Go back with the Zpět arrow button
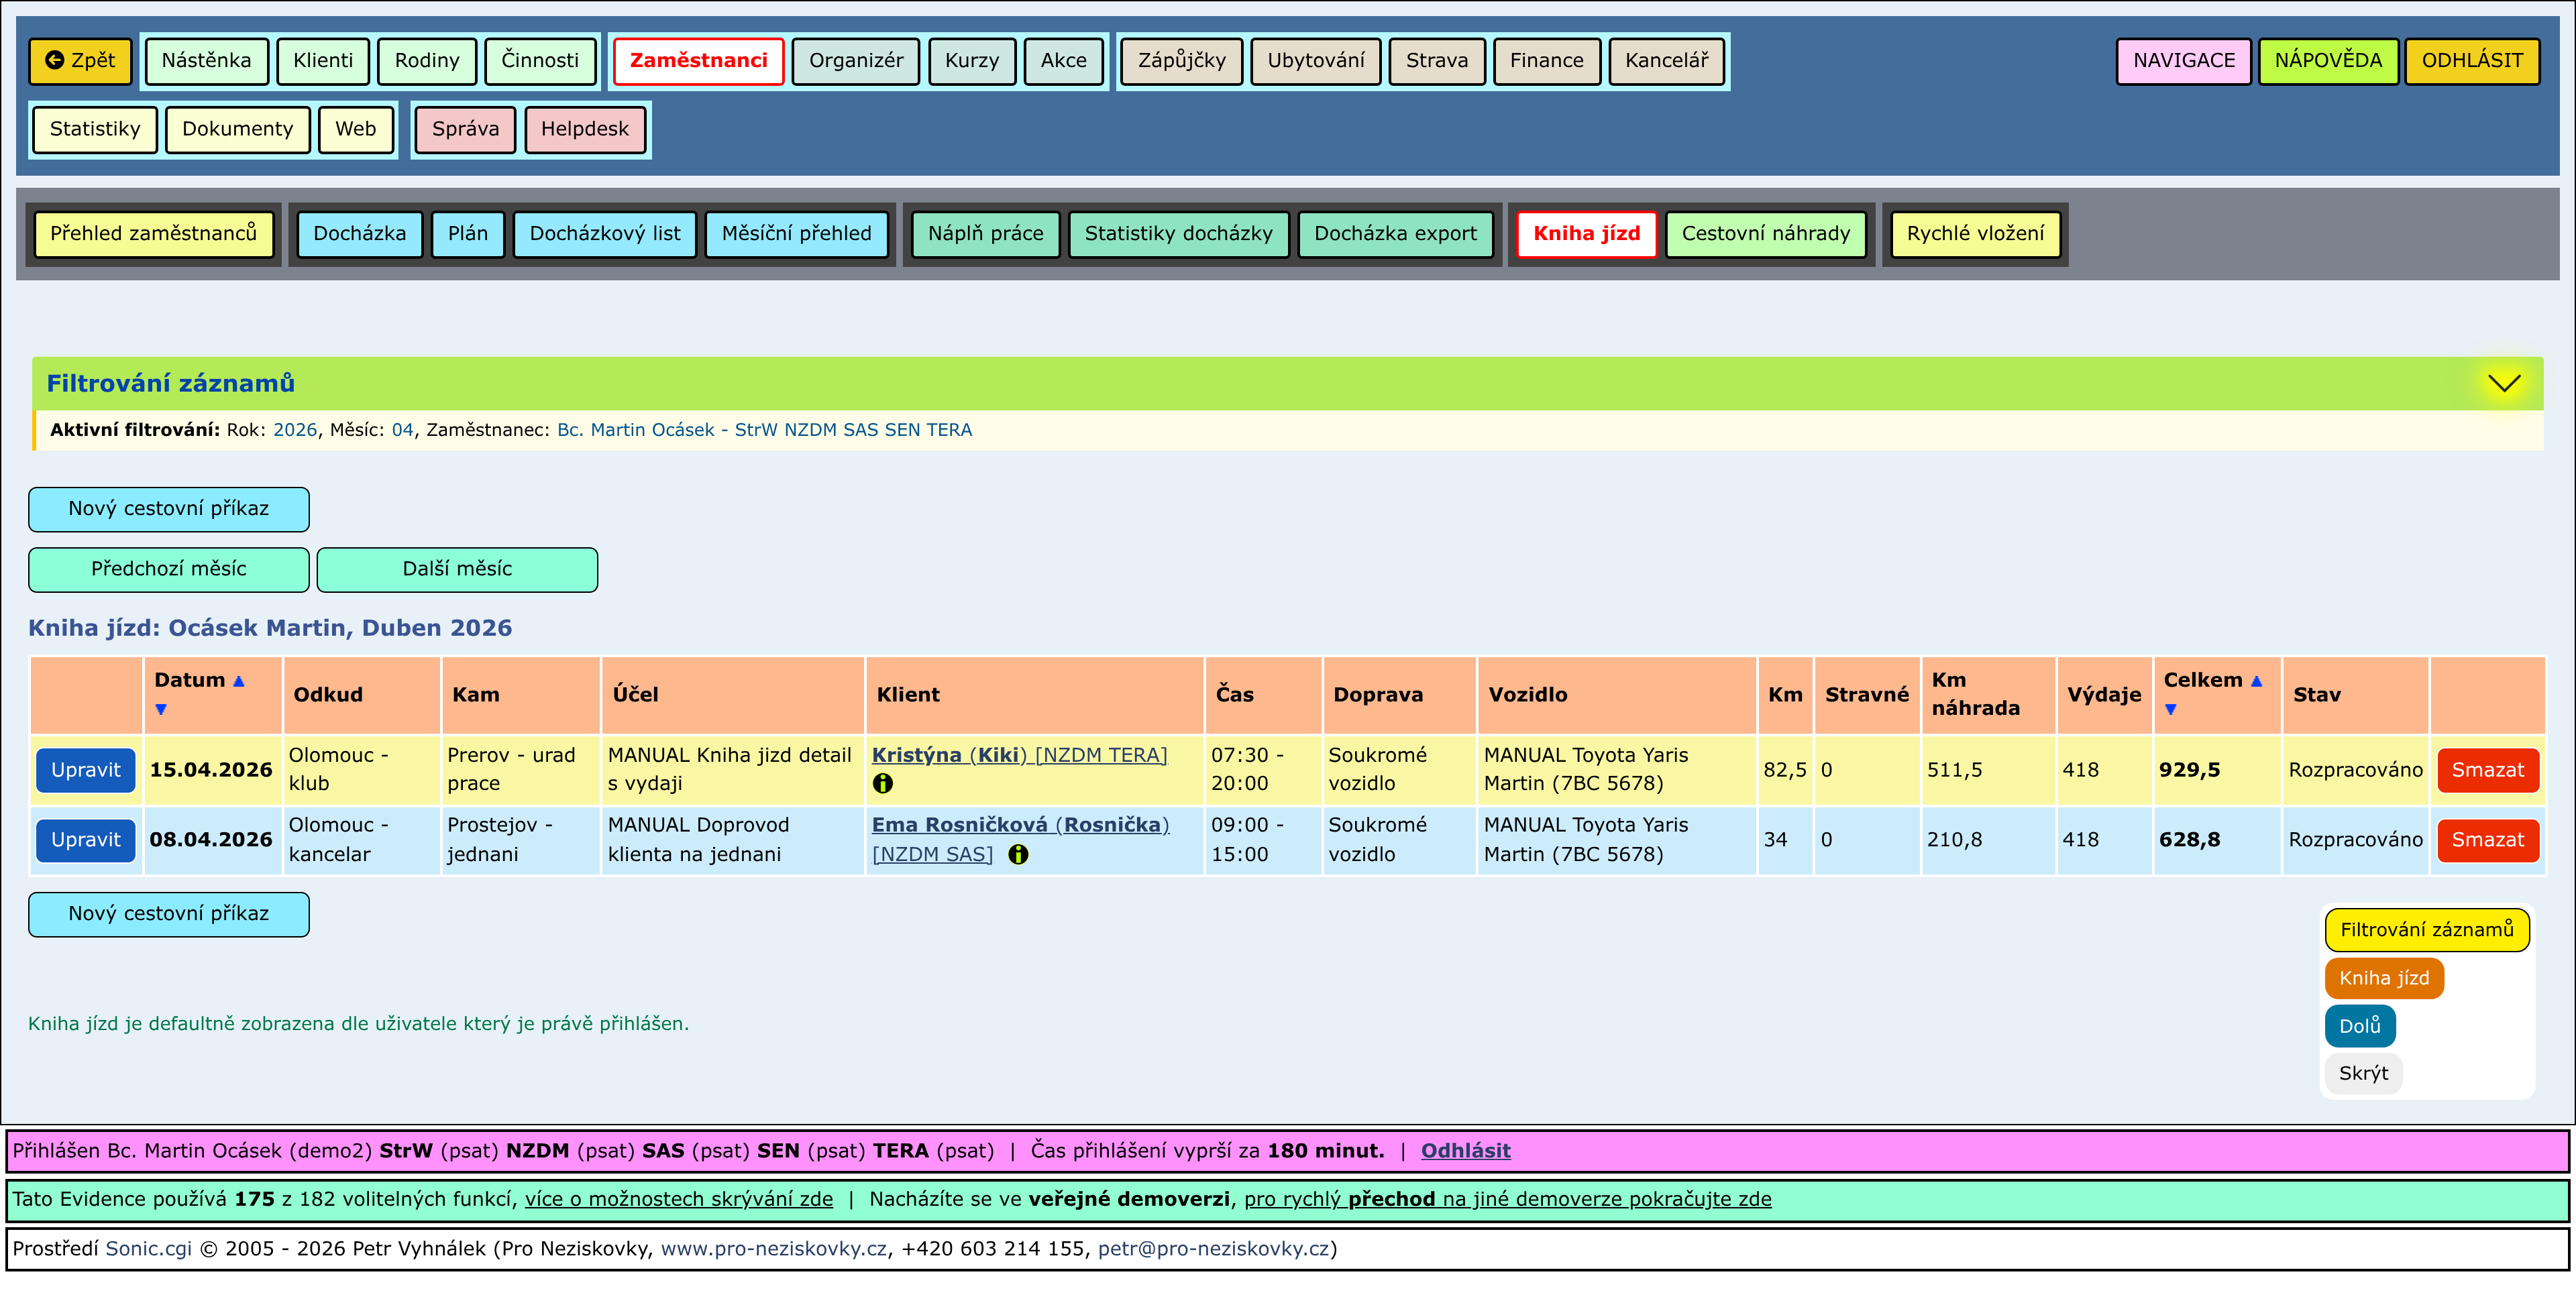The image size is (2576, 1305). (80, 61)
